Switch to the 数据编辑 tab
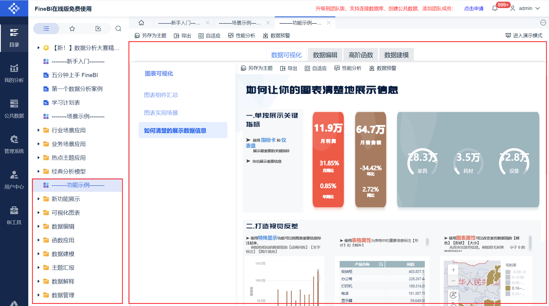Image resolution: width=549 pixels, height=306 pixels. (325, 55)
